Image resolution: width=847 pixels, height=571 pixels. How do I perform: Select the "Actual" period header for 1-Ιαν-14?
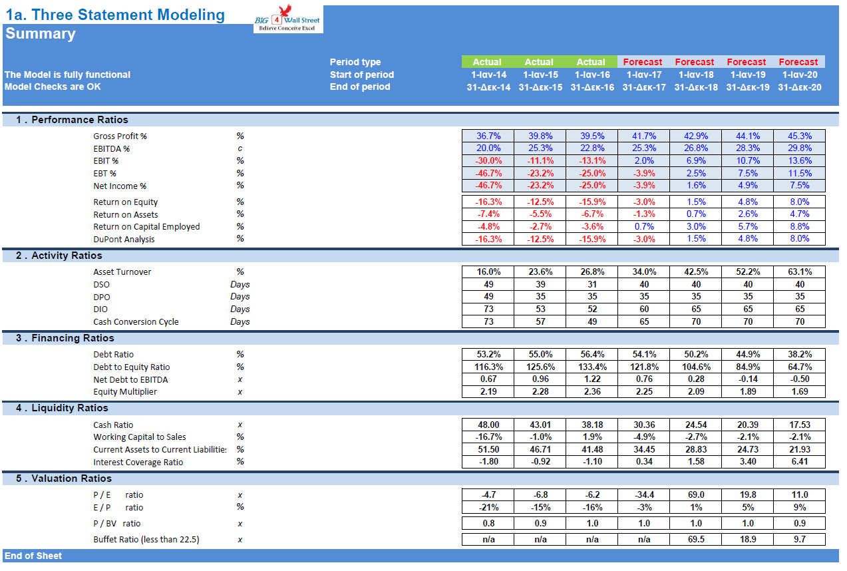coord(488,61)
